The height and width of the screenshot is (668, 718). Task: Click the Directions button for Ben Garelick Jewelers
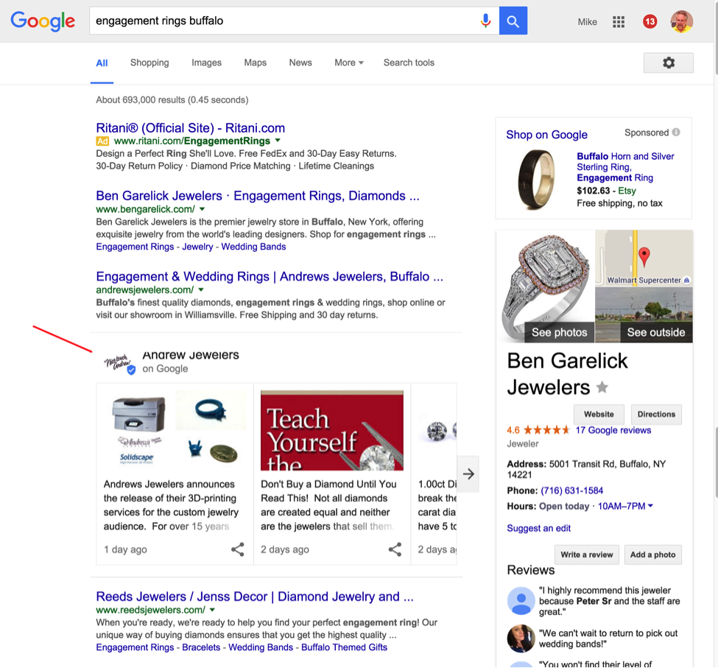pos(656,414)
